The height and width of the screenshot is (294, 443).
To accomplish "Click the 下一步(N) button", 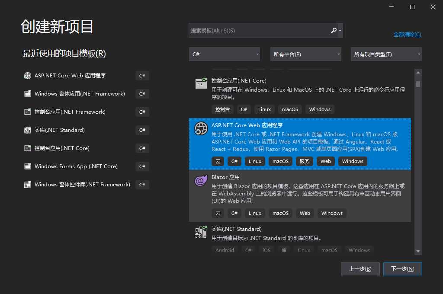I will click(x=403, y=269).
